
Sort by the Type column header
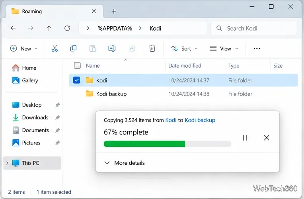point(234,66)
